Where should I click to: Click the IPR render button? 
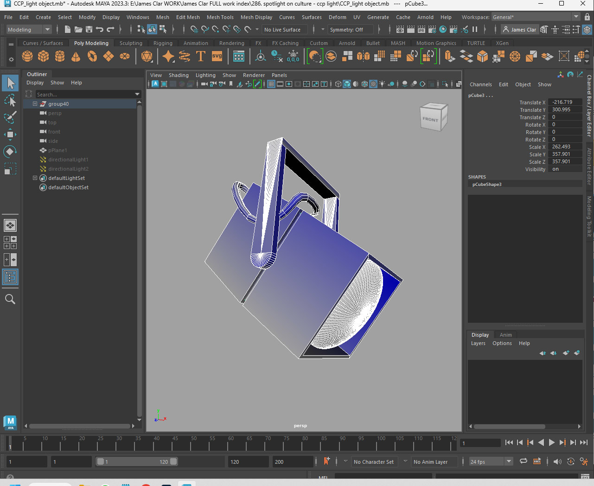pyautogui.click(x=421, y=30)
